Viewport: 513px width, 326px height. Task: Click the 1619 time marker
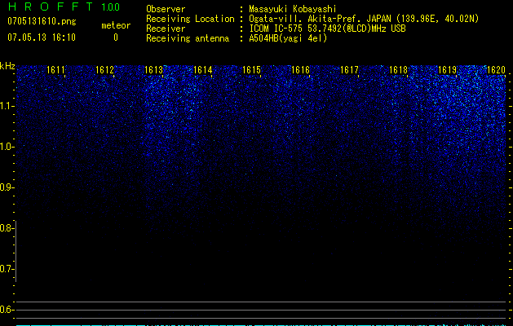tap(447, 70)
